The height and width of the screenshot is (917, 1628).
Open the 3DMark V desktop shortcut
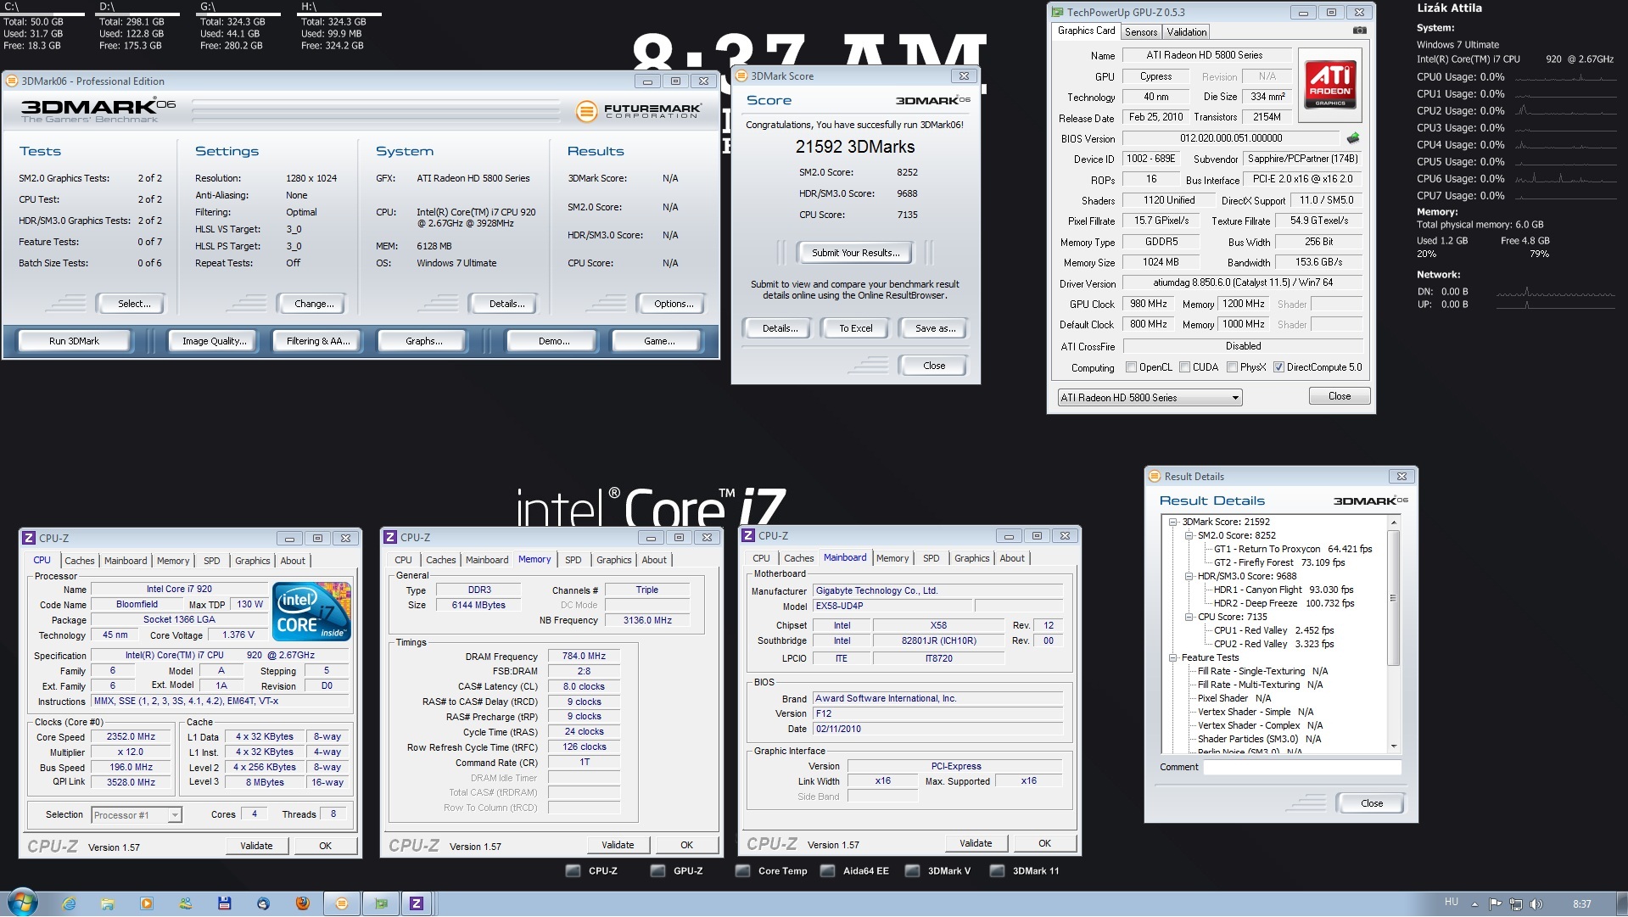(937, 871)
